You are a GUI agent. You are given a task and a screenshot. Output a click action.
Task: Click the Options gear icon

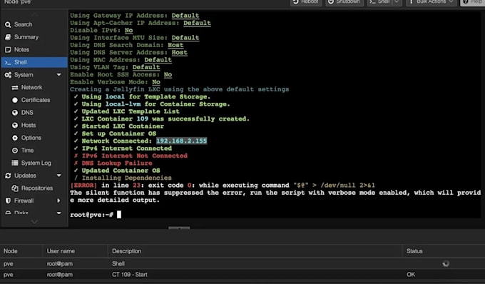[15, 138]
